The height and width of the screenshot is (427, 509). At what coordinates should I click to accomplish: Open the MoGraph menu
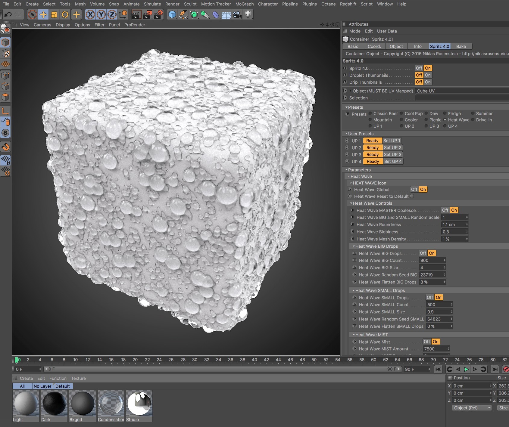[x=244, y=4]
